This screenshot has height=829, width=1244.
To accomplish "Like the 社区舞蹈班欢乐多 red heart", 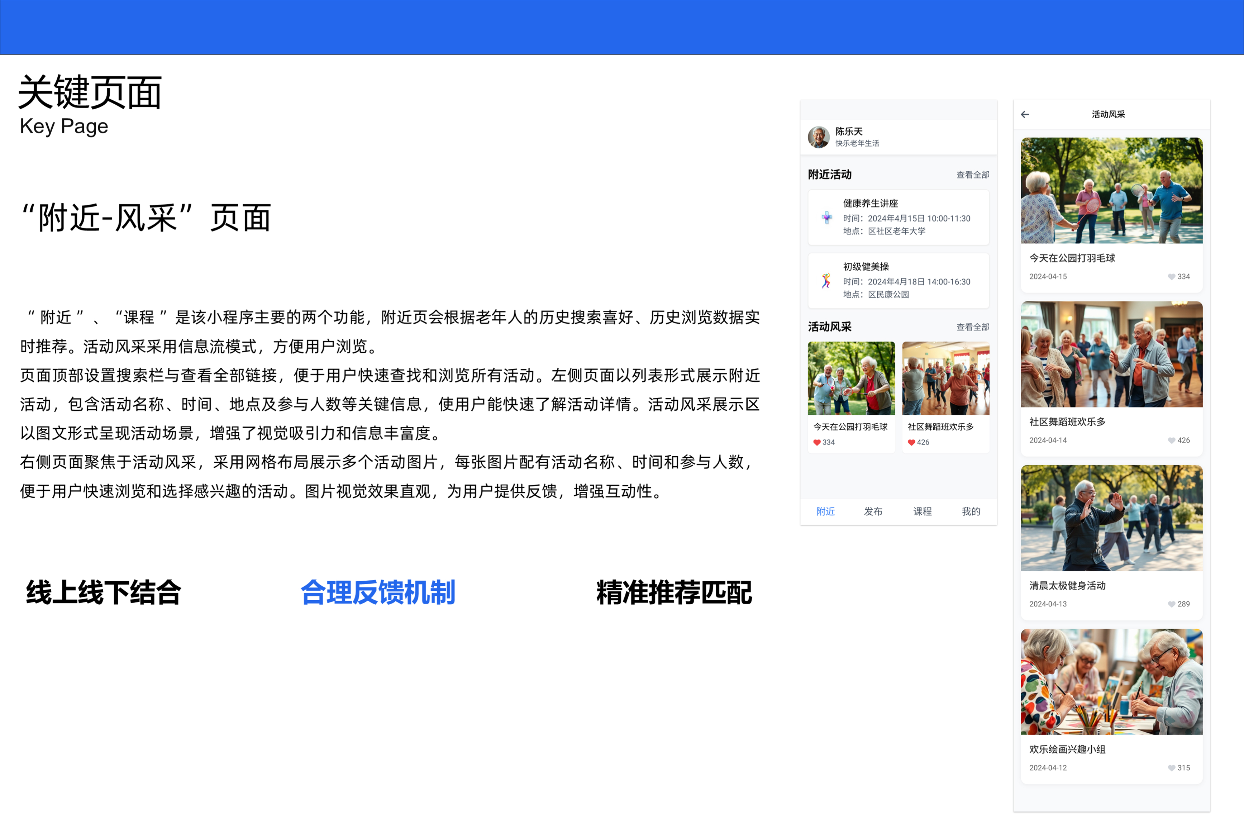I will click(x=911, y=443).
